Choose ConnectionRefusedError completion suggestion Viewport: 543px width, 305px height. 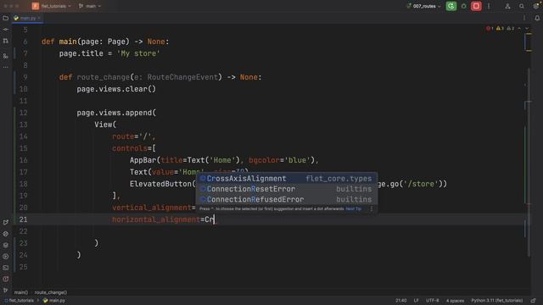pyautogui.click(x=287, y=199)
